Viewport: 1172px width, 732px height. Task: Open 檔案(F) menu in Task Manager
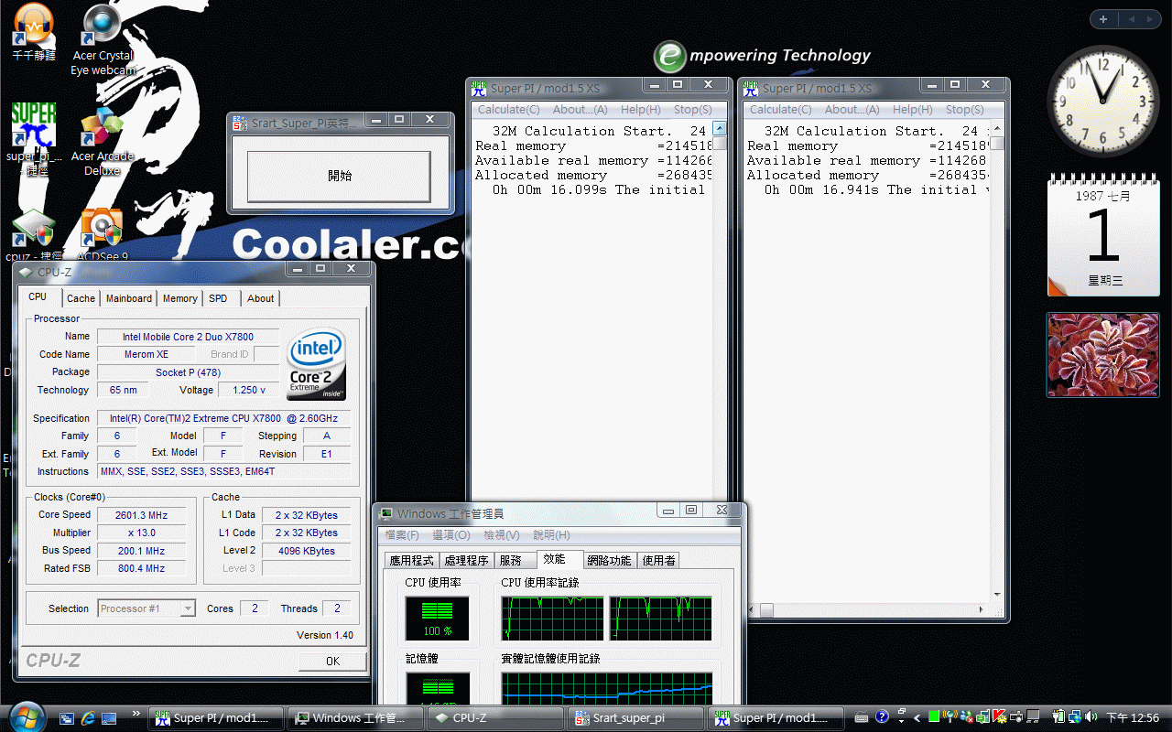(402, 535)
